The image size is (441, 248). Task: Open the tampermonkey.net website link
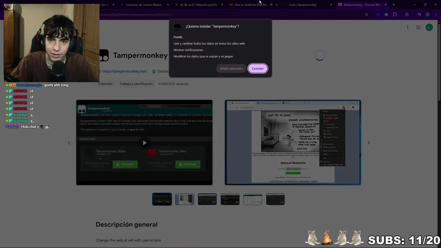click(x=124, y=71)
